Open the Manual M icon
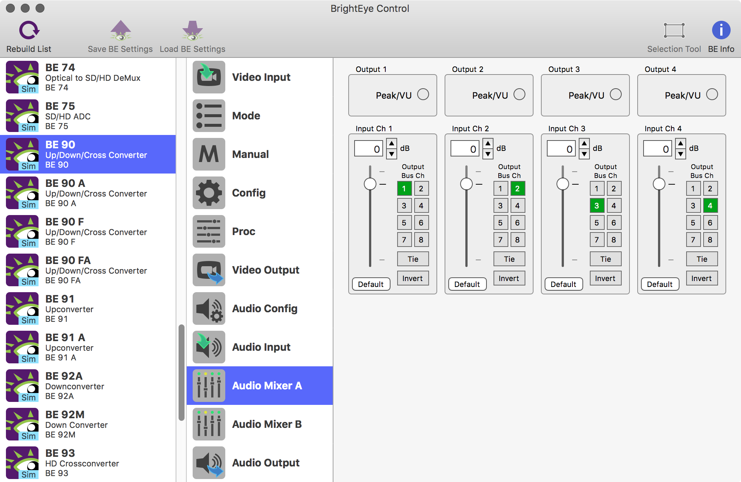Viewport: 741px width, 482px height. click(209, 154)
